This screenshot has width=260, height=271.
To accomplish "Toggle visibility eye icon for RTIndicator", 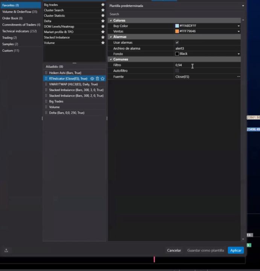I will point(92,79).
